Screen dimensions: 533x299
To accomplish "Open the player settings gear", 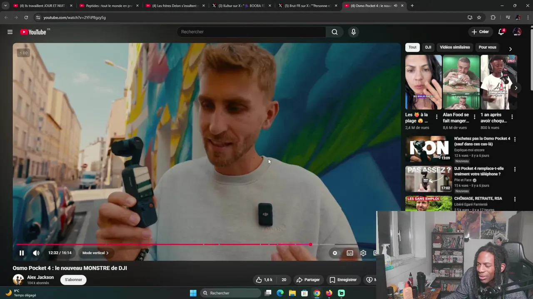I will pyautogui.click(x=363, y=253).
